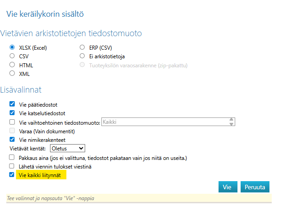This screenshot has height=220, width=301.
Task: Click the highlighted "Vie kaikki liitynnät" label
Action: pyautogui.click(x=41, y=175)
